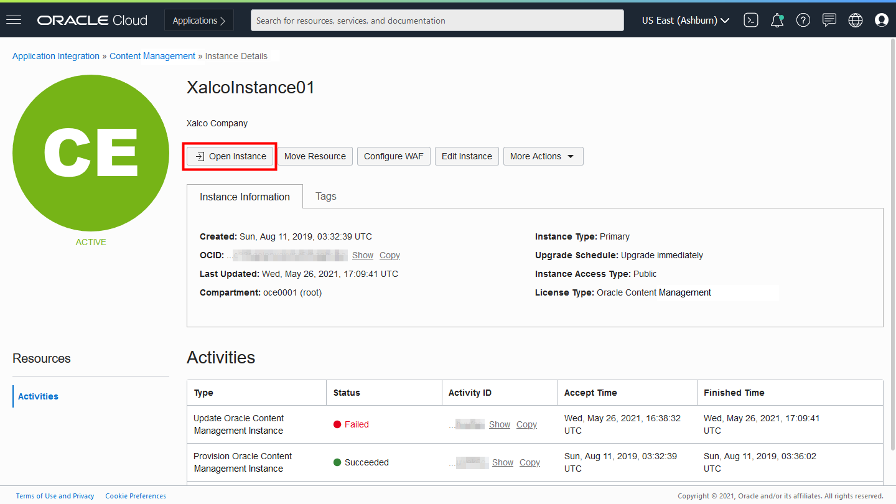896x504 pixels.
Task: Open the support chat icon
Action: 829,21
